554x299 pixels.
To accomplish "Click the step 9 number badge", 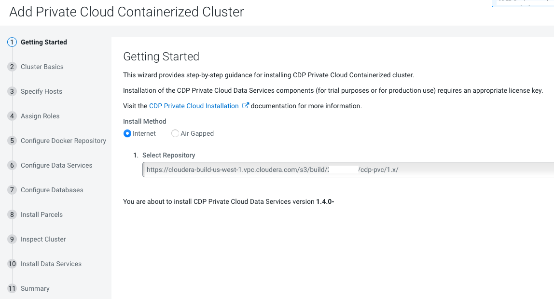I will [12, 239].
